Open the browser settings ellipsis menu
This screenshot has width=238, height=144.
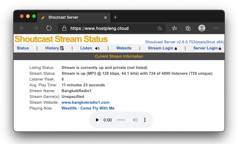[x=216, y=28]
